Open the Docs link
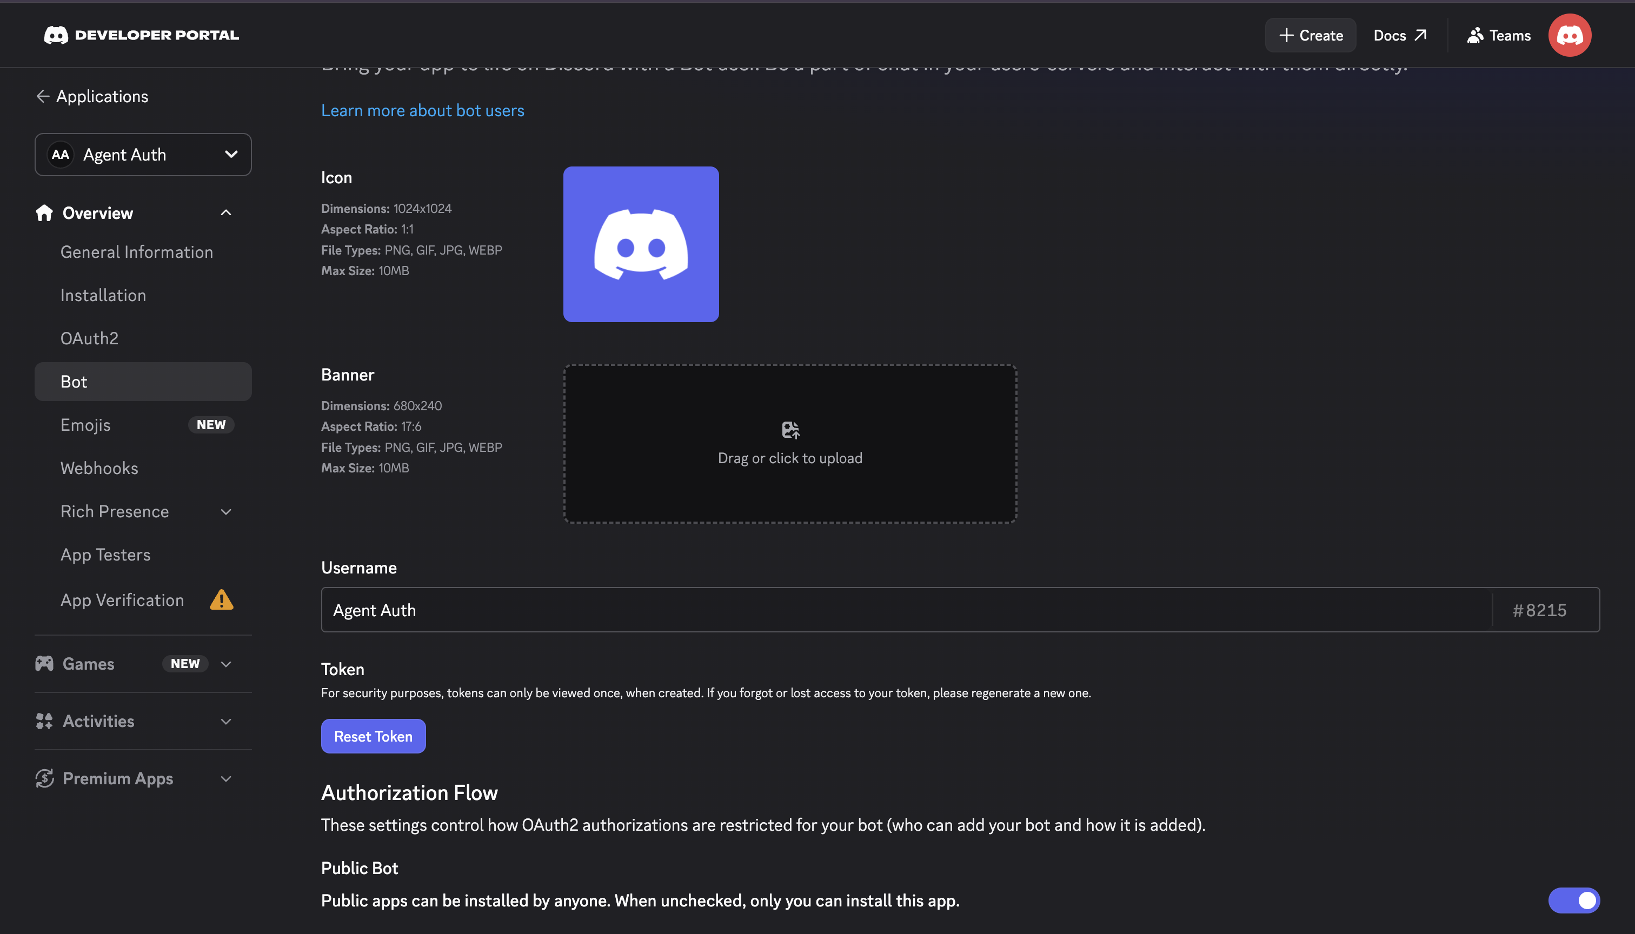The height and width of the screenshot is (934, 1635). pos(1399,35)
